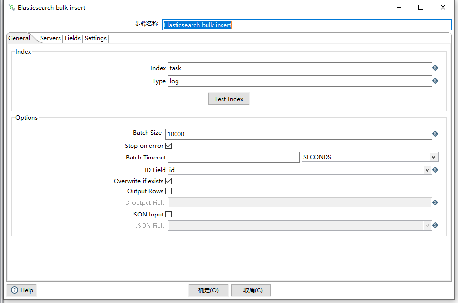The height and width of the screenshot is (303, 458).
Task: Switch to the Servers tab
Action: click(50, 38)
